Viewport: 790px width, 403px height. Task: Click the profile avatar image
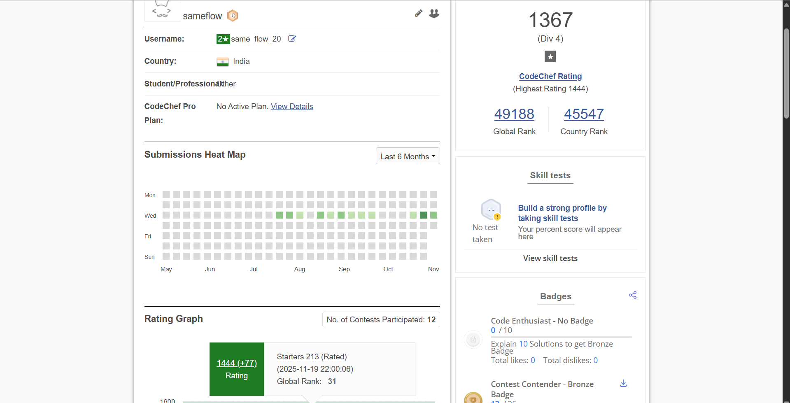click(162, 10)
